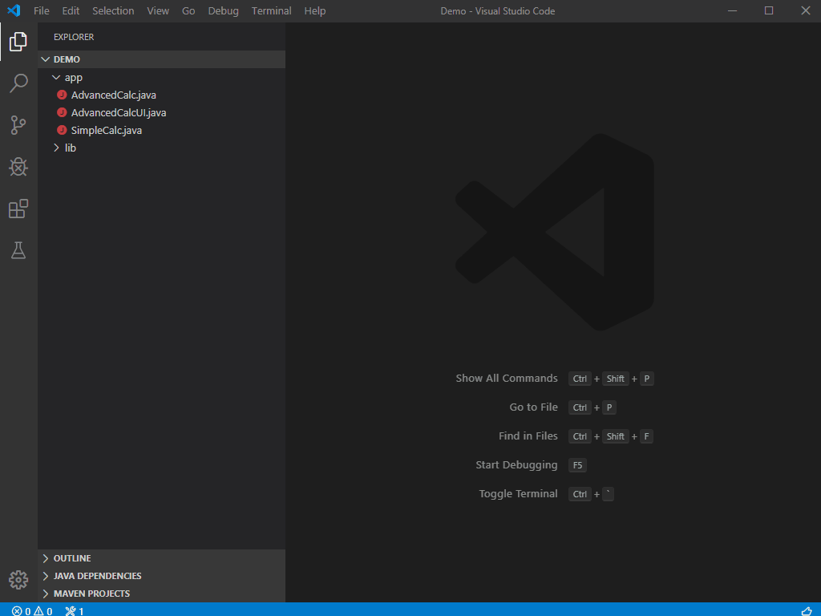Open the Source Control icon

click(18, 125)
